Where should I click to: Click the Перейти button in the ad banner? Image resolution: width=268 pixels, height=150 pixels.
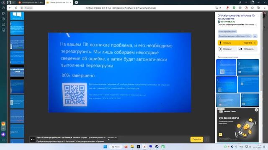click(x=197, y=139)
